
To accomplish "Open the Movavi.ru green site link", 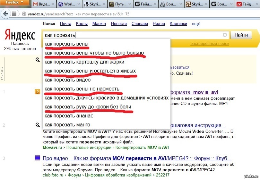I will pyautogui.click(x=52, y=147).
